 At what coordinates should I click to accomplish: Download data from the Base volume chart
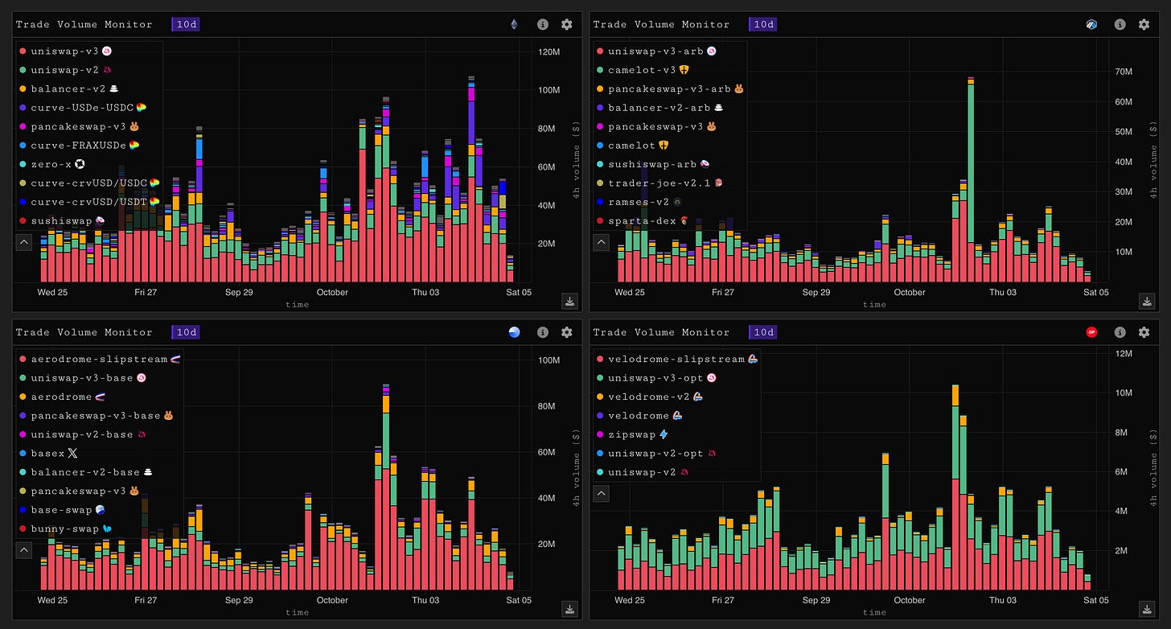pos(570,610)
